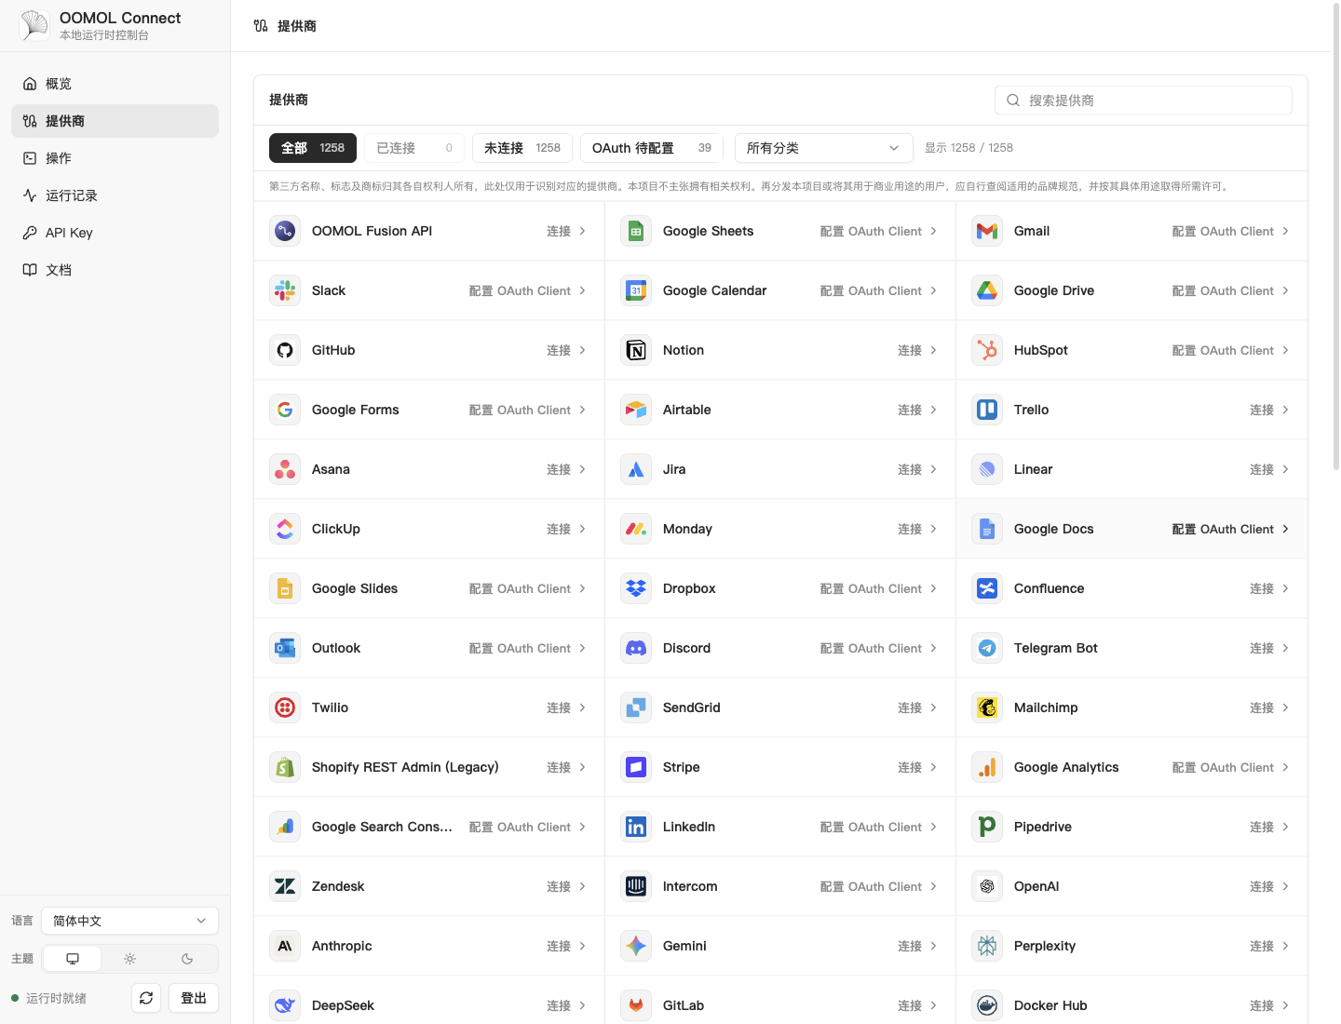Click the Dropbox icon
Screen dimensions: 1341x1024
(x=636, y=588)
